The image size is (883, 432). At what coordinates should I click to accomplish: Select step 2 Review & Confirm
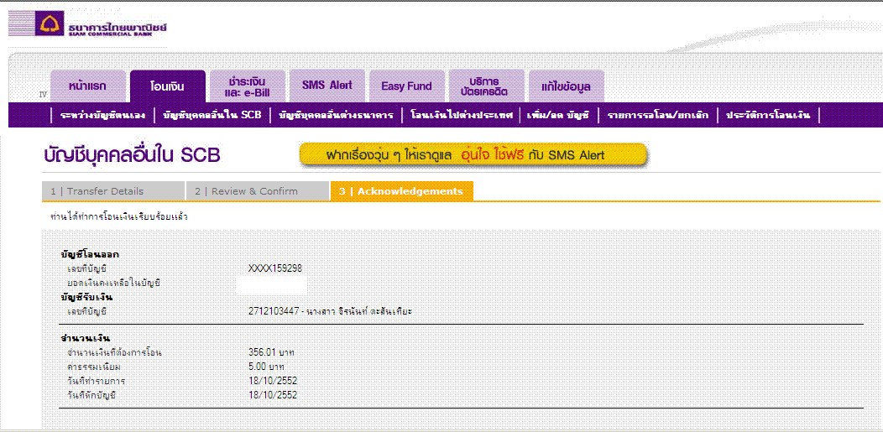(x=258, y=191)
